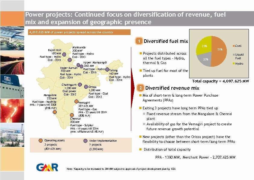This screenshot has height=180, width=254.
Task: Select the Upper Karnali project marker
Action: point(78,65)
